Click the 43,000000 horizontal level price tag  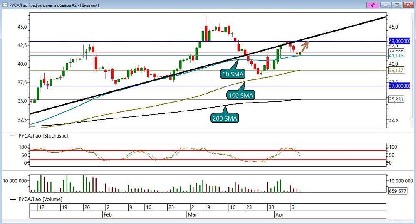tap(399, 42)
